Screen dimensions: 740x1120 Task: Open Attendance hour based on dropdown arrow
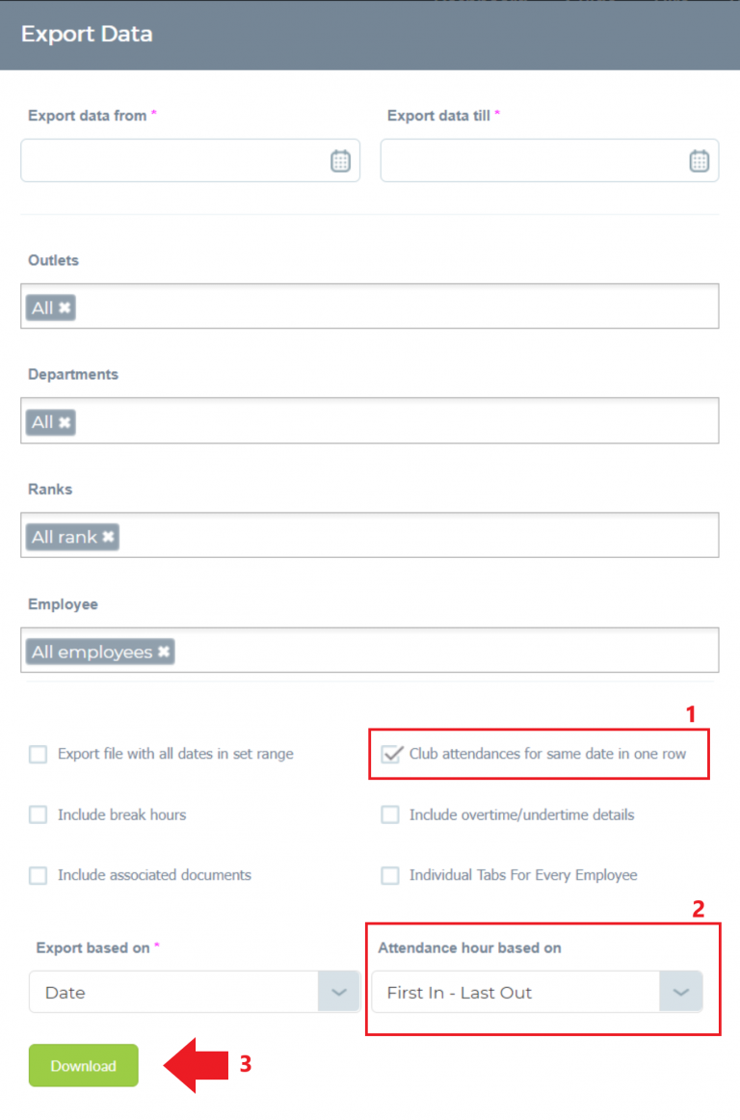coord(680,992)
